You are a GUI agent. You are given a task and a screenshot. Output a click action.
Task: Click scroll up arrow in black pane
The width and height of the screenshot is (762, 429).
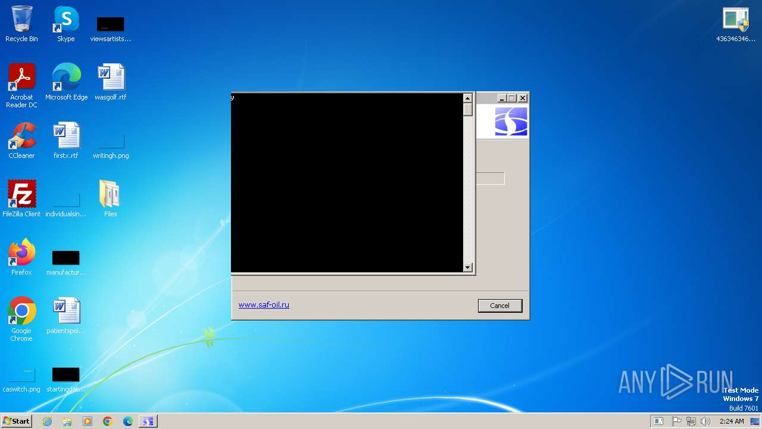[468, 98]
